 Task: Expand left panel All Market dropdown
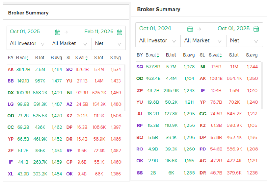point(70,43)
